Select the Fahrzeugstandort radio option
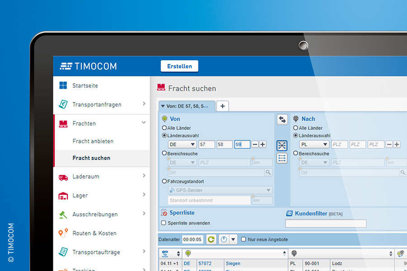This screenshot has height=271, width=407. 165,181
